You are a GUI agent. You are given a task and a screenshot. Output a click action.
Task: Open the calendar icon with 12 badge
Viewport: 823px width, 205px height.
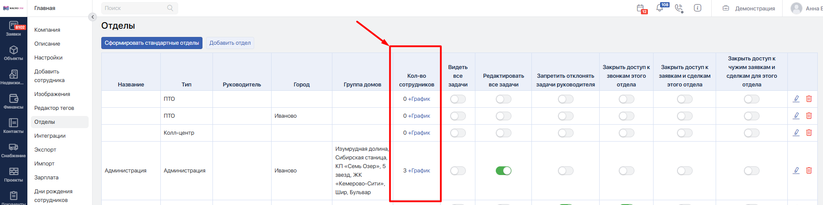click(x=640, y=8)
